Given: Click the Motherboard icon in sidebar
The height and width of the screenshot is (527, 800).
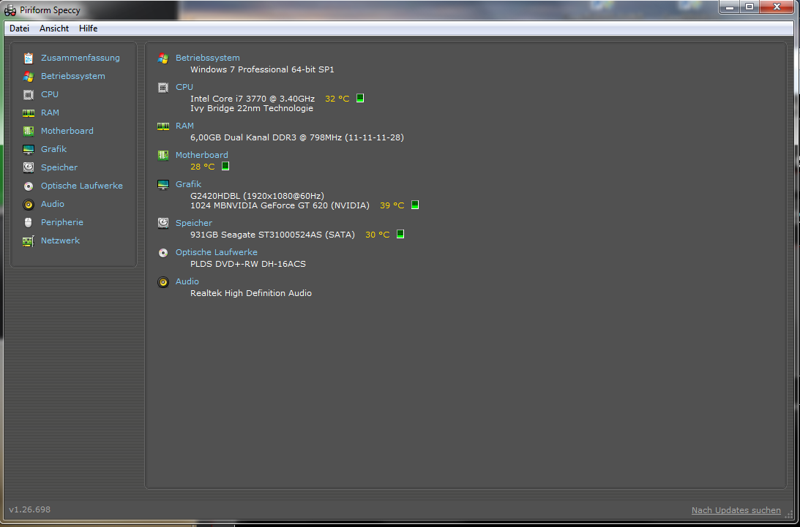Looking at the screenshot, I should click(x=29, y=131).
